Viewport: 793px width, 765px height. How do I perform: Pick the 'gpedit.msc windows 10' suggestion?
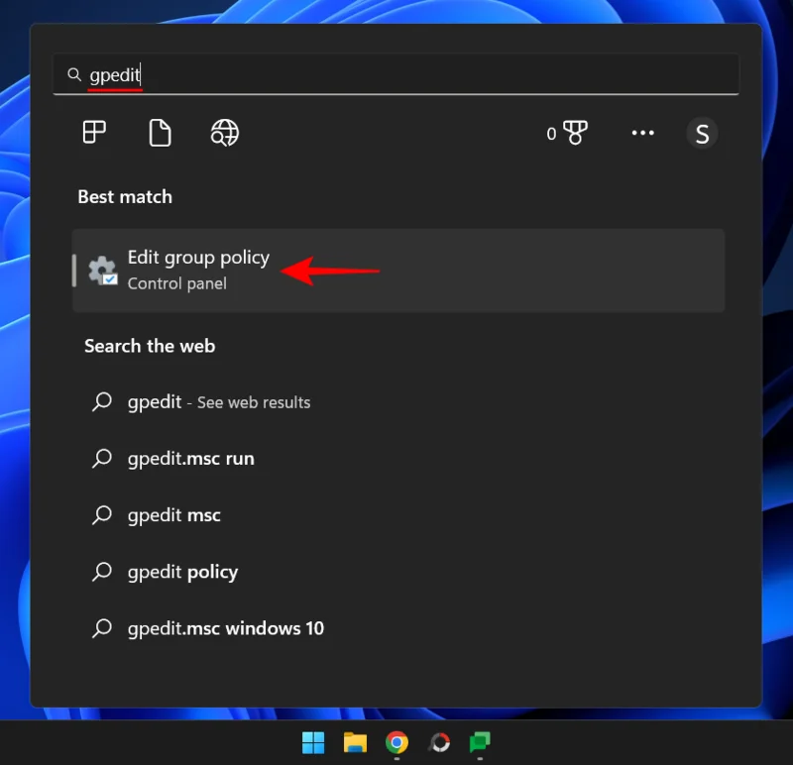(x=225, y=627)
